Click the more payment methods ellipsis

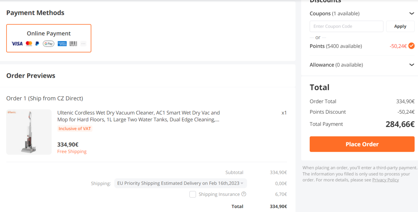[x=83, y=43]
